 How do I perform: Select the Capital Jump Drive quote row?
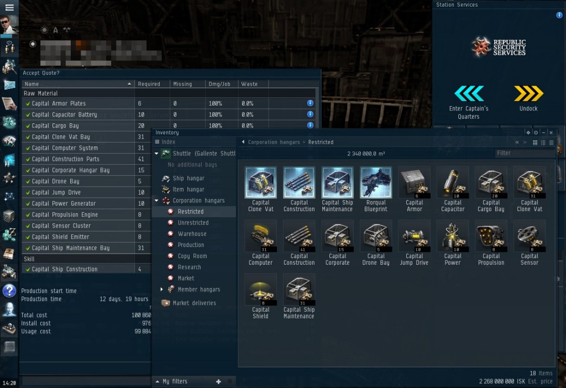pos(87,192)
